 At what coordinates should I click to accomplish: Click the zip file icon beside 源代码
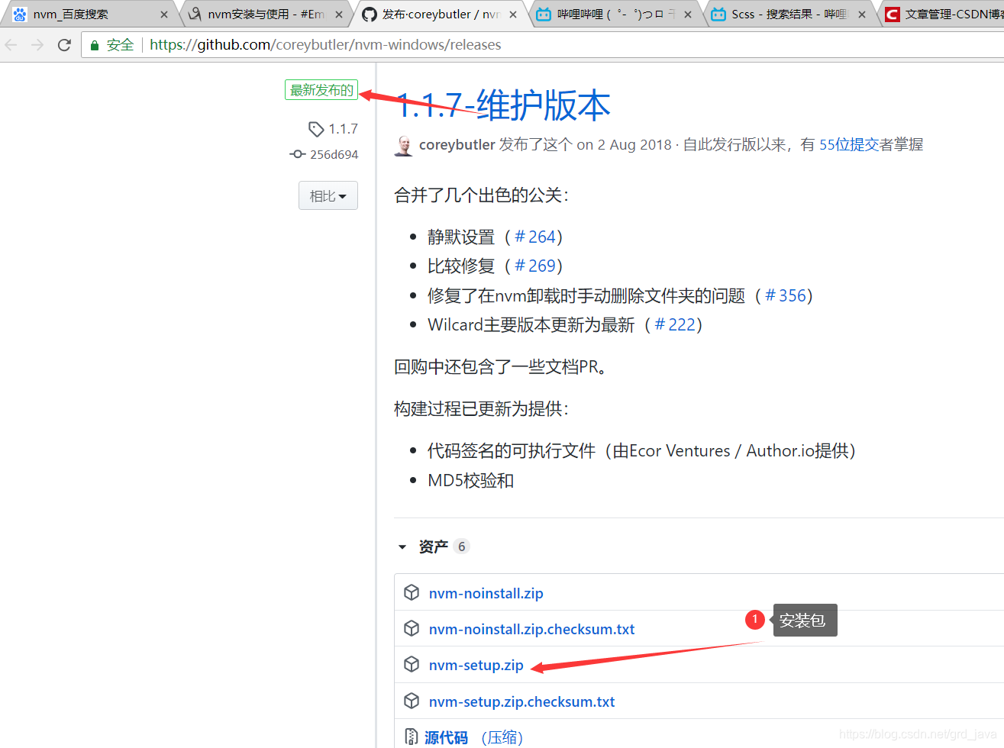(x=412, y=737)
